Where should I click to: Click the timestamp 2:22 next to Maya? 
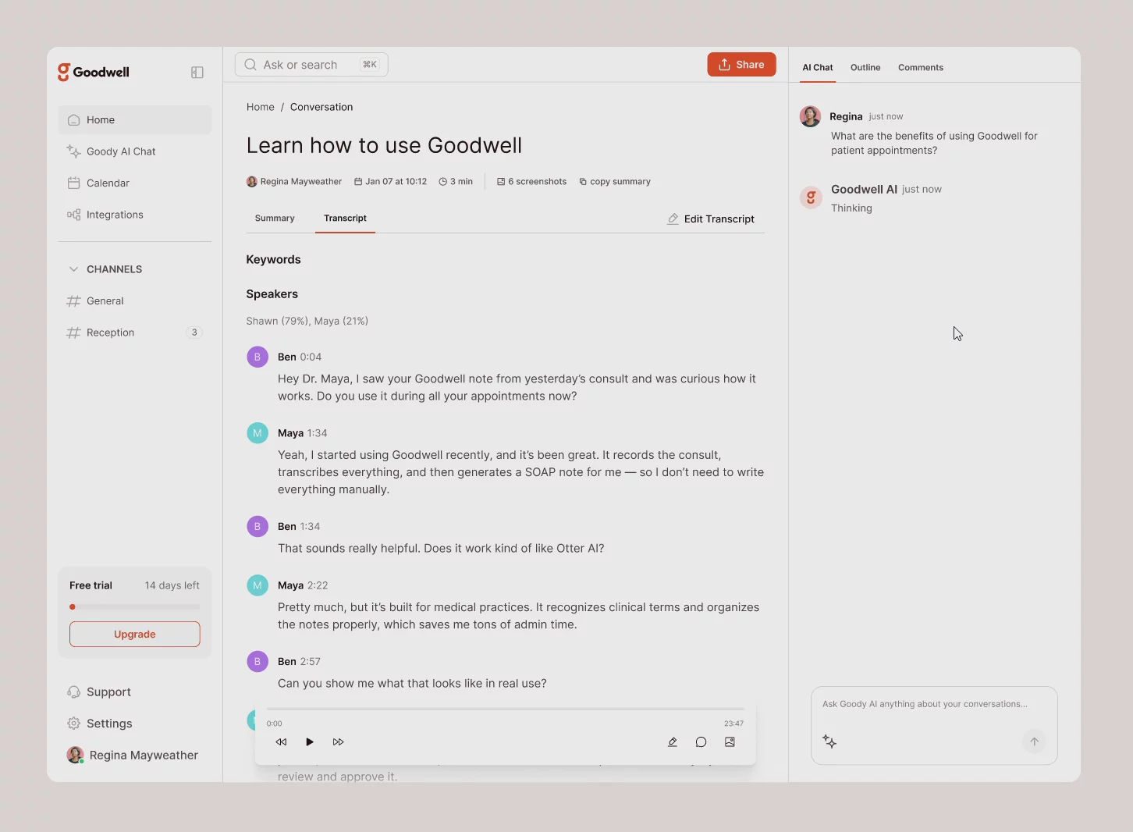318,585
